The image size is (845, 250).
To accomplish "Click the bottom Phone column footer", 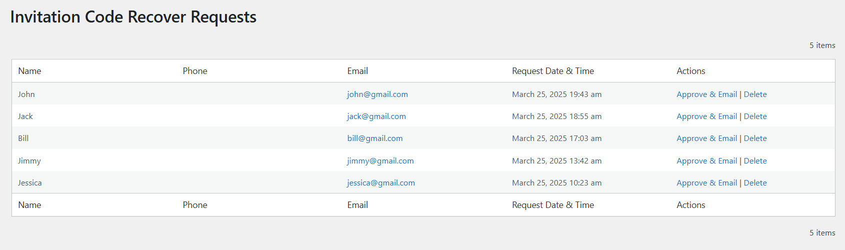I will click(x=195, y=205).
